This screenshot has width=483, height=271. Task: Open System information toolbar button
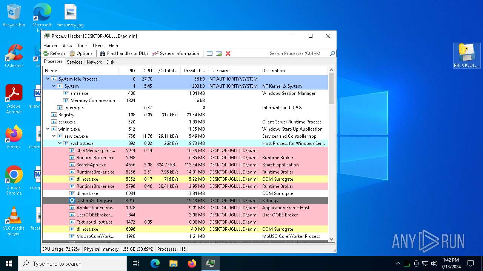coord(175,53)
